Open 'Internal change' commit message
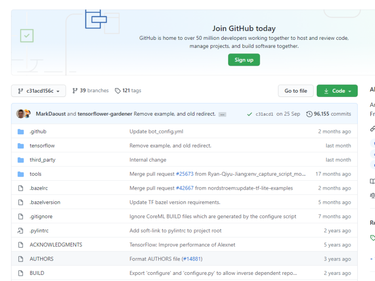Image resolution: width=375 pixels, height=281 pixels. tap(148, 160)
